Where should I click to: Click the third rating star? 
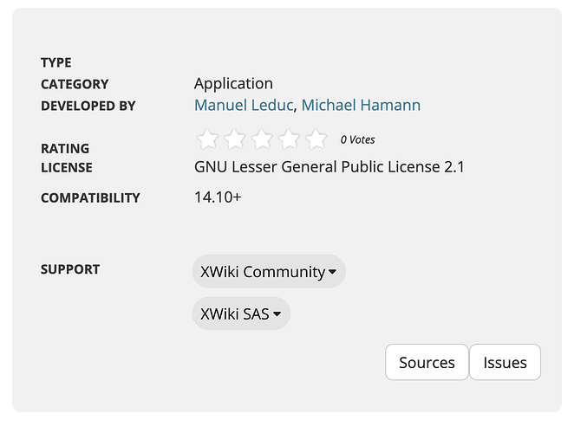pyautogui.click(x=262, y=139)
